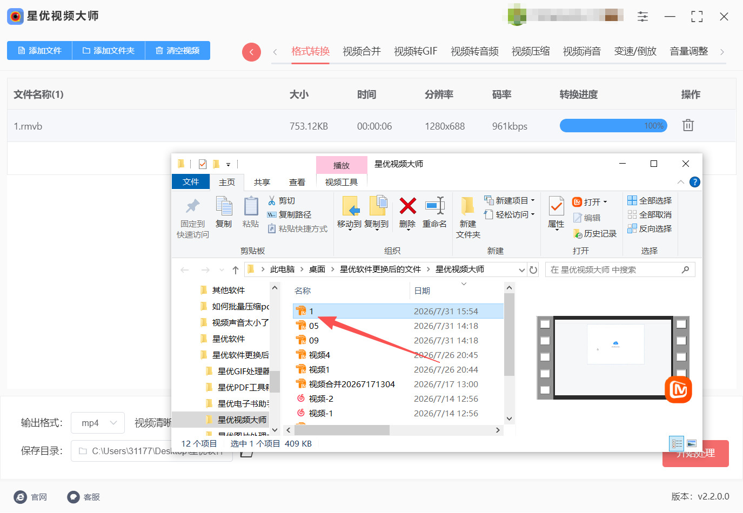The width and height of the screenshot is (743, 513).
Task: Select file named 05
Action: point(313,326)
